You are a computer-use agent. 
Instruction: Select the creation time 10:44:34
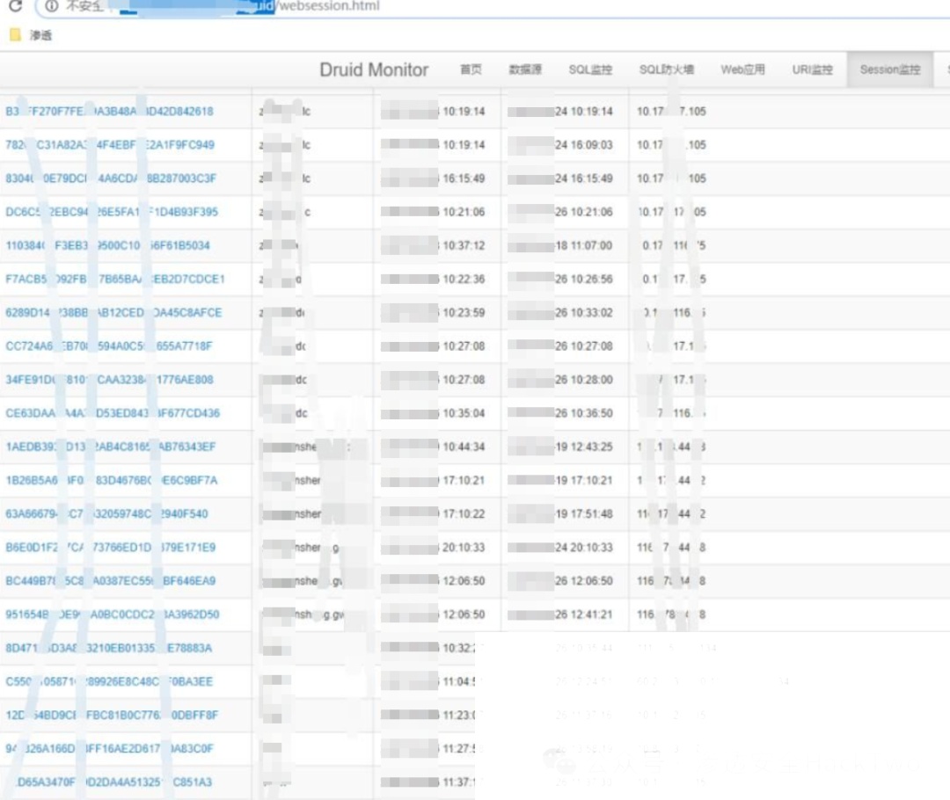(x=464, y=447)
